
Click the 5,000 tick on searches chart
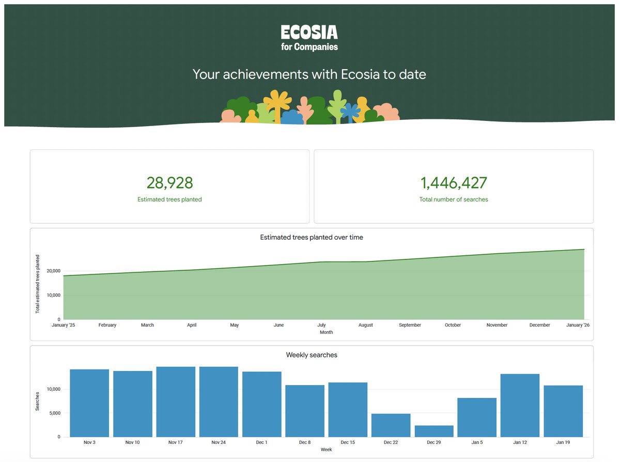click(55, 413)
